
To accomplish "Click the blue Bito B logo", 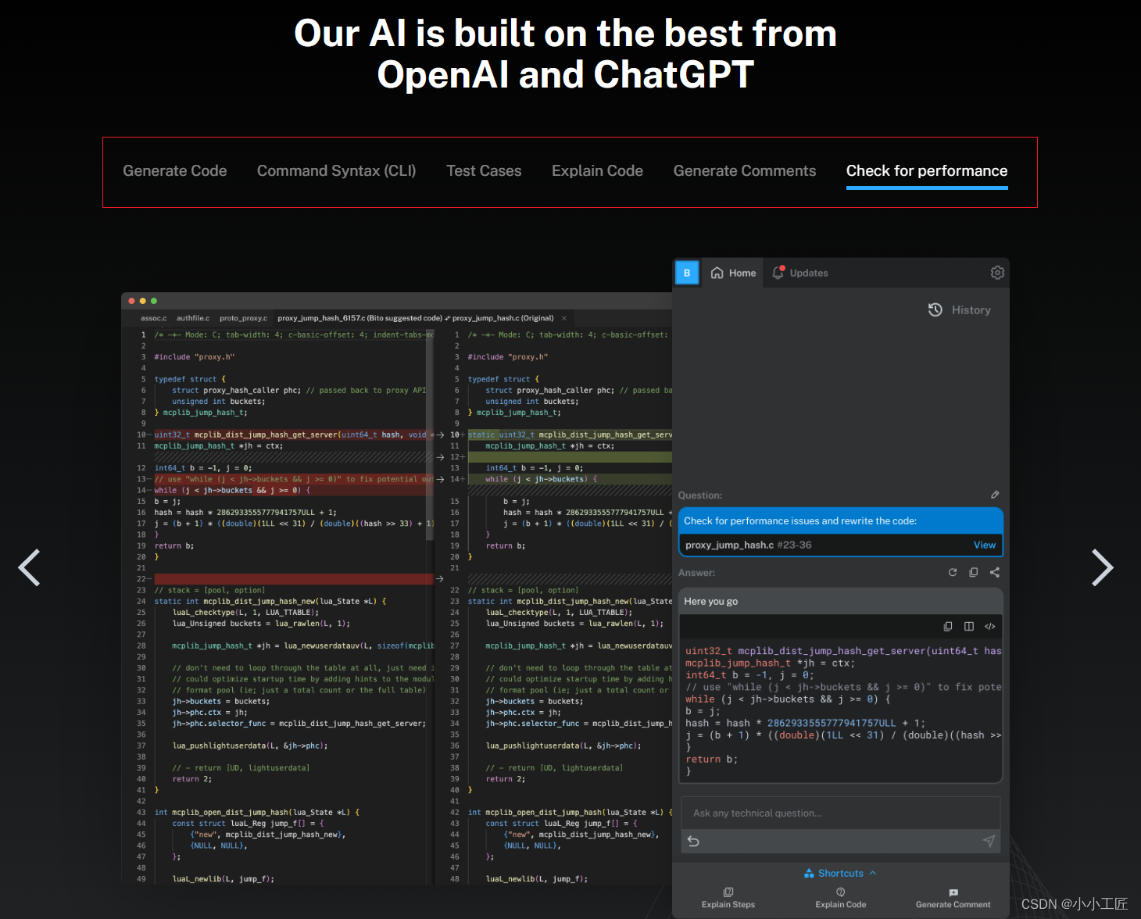I will [687, 273].
